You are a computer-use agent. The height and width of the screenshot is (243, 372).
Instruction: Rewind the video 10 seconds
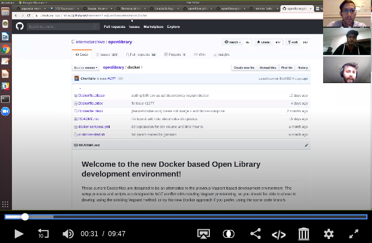click(x=43, y=234)
